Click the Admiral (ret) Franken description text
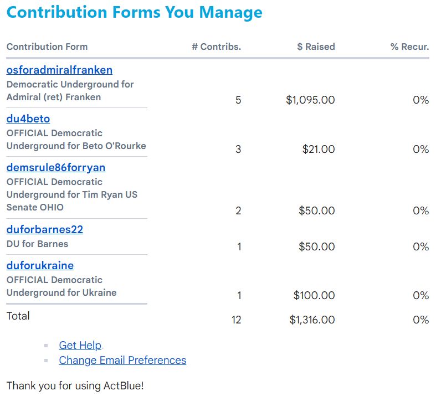 (x=54, y=97)
